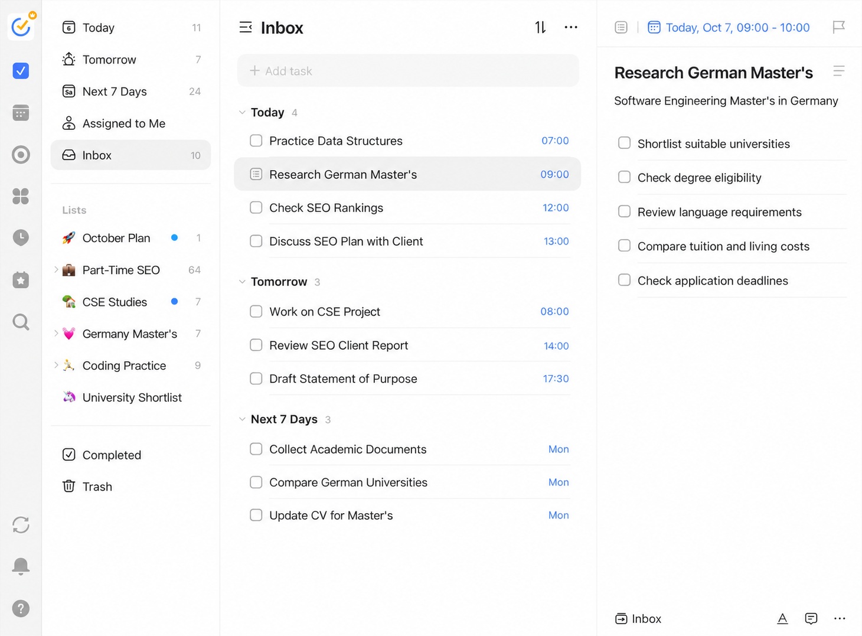
Task: Set priority with the flag icon
Action: 838,27
